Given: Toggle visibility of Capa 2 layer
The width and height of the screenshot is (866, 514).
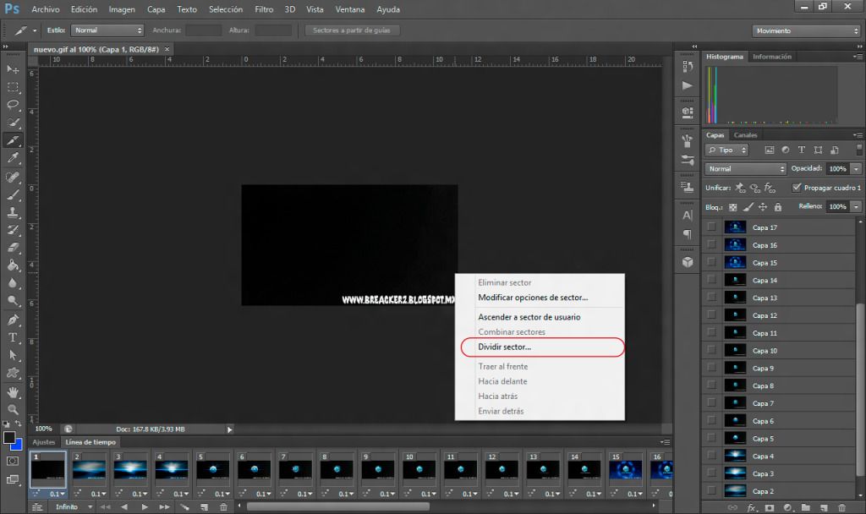Looking at the screenshot, I should pyautogui.click(x=711, y=491).
